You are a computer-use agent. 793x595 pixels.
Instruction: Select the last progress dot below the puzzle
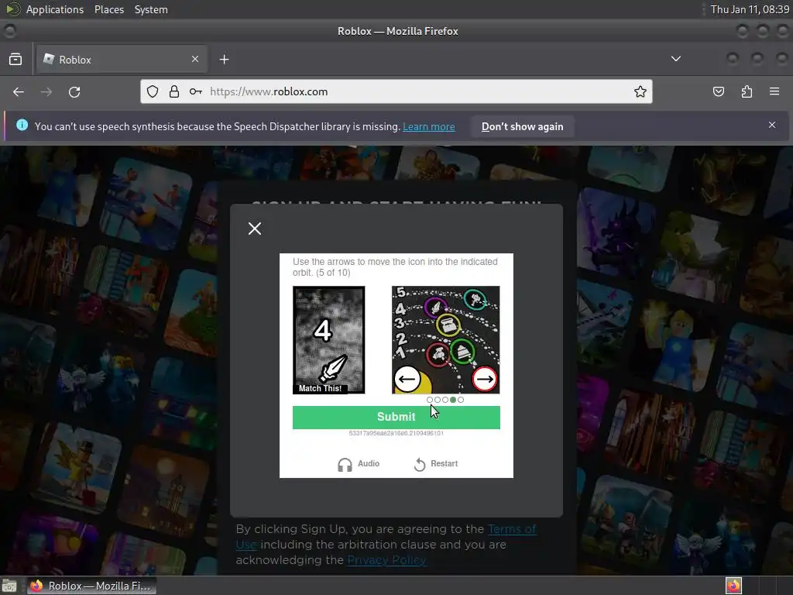[461, 400]
